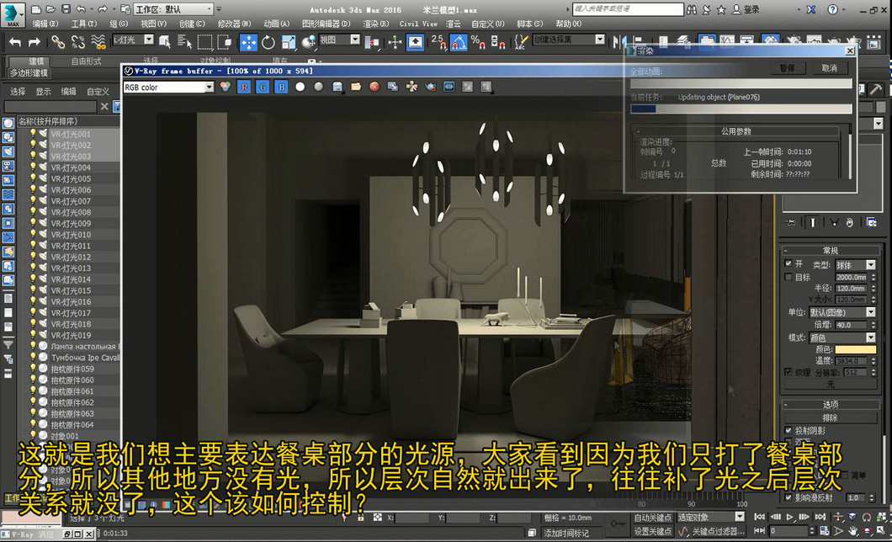The image size is (892, 542).
Task: Click monochromatic mode gray circle in frame buffer
Action: coord(319,87)
